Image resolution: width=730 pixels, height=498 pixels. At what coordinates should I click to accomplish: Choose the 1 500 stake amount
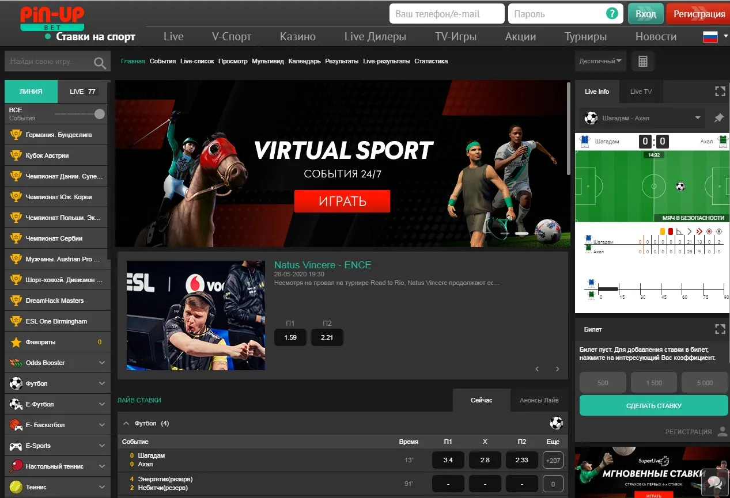[x=653, y=383]
